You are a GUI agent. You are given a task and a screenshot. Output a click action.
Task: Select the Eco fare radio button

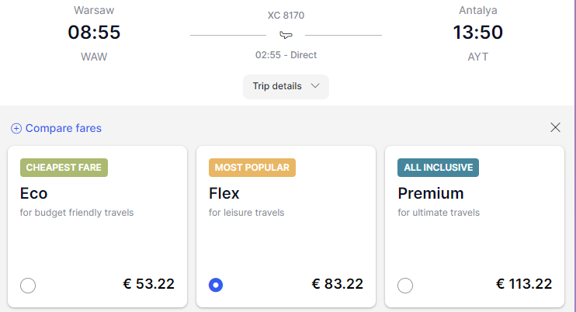coord(28,285)
